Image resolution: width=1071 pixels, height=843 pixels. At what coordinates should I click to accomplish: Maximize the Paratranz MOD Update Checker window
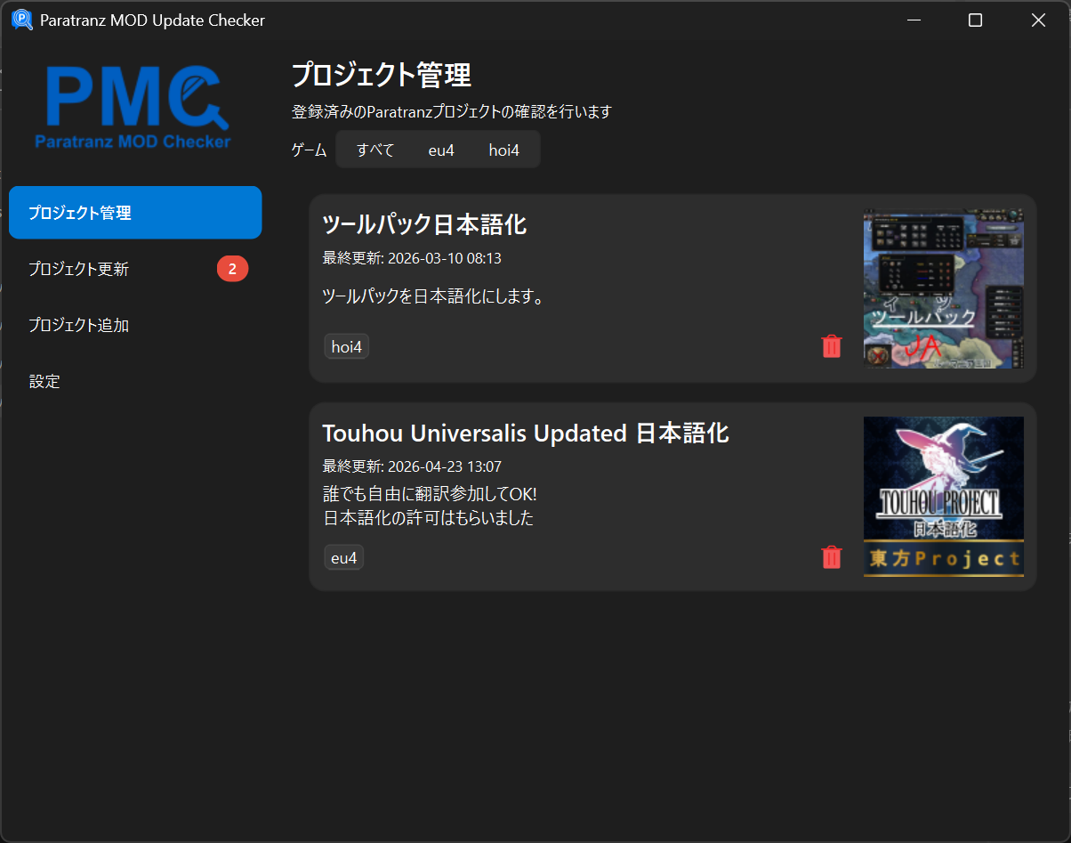point(975,20)
